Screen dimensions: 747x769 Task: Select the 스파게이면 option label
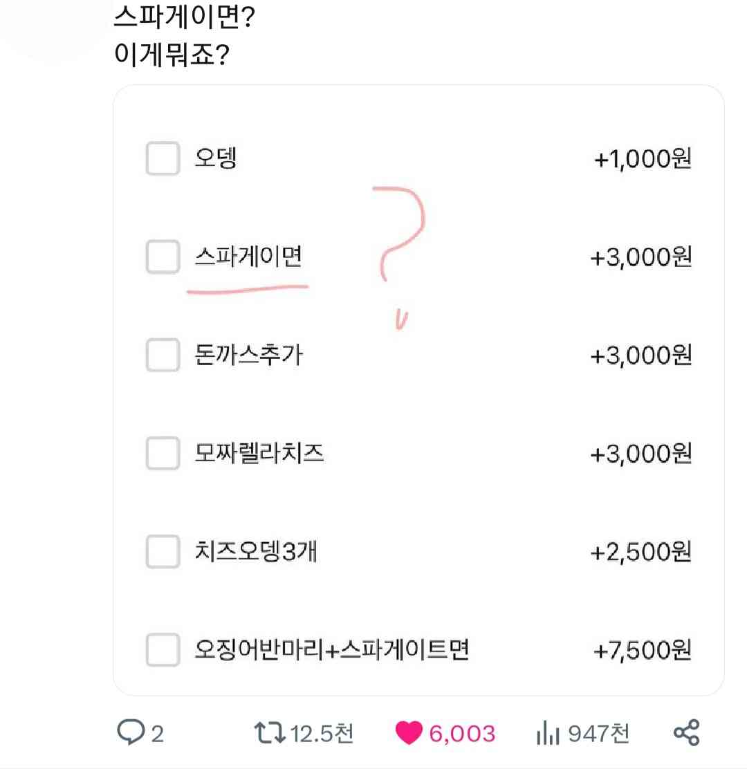point(248,257)
